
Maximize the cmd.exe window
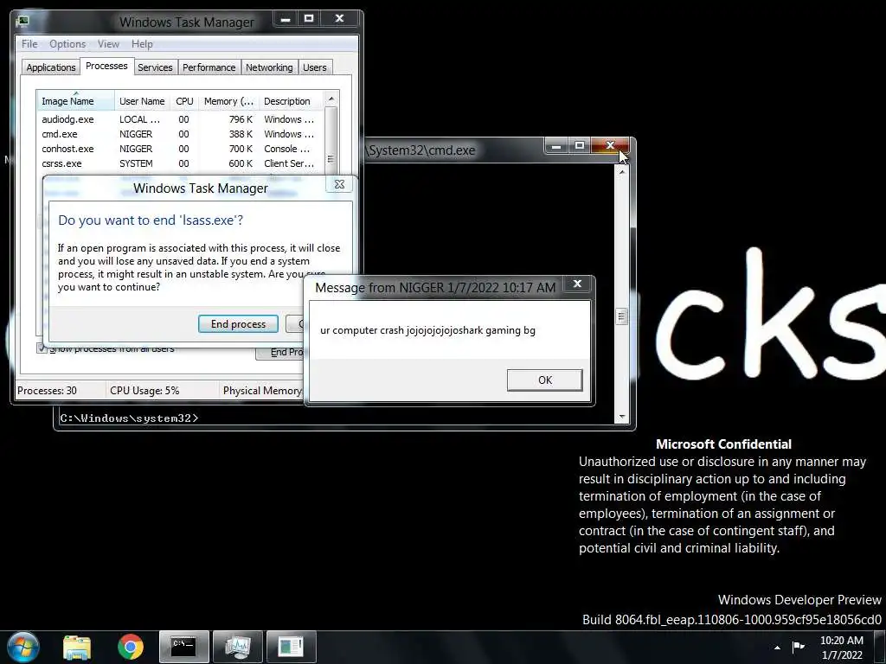(x=579, y=145)
